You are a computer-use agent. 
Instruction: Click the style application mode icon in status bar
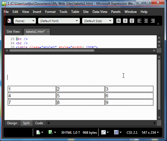116,132
